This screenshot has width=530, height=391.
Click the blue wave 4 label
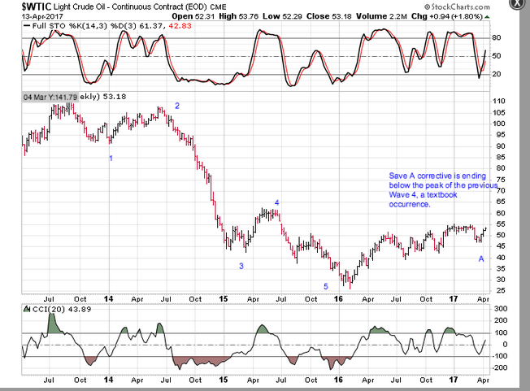[x=276, y=202]
